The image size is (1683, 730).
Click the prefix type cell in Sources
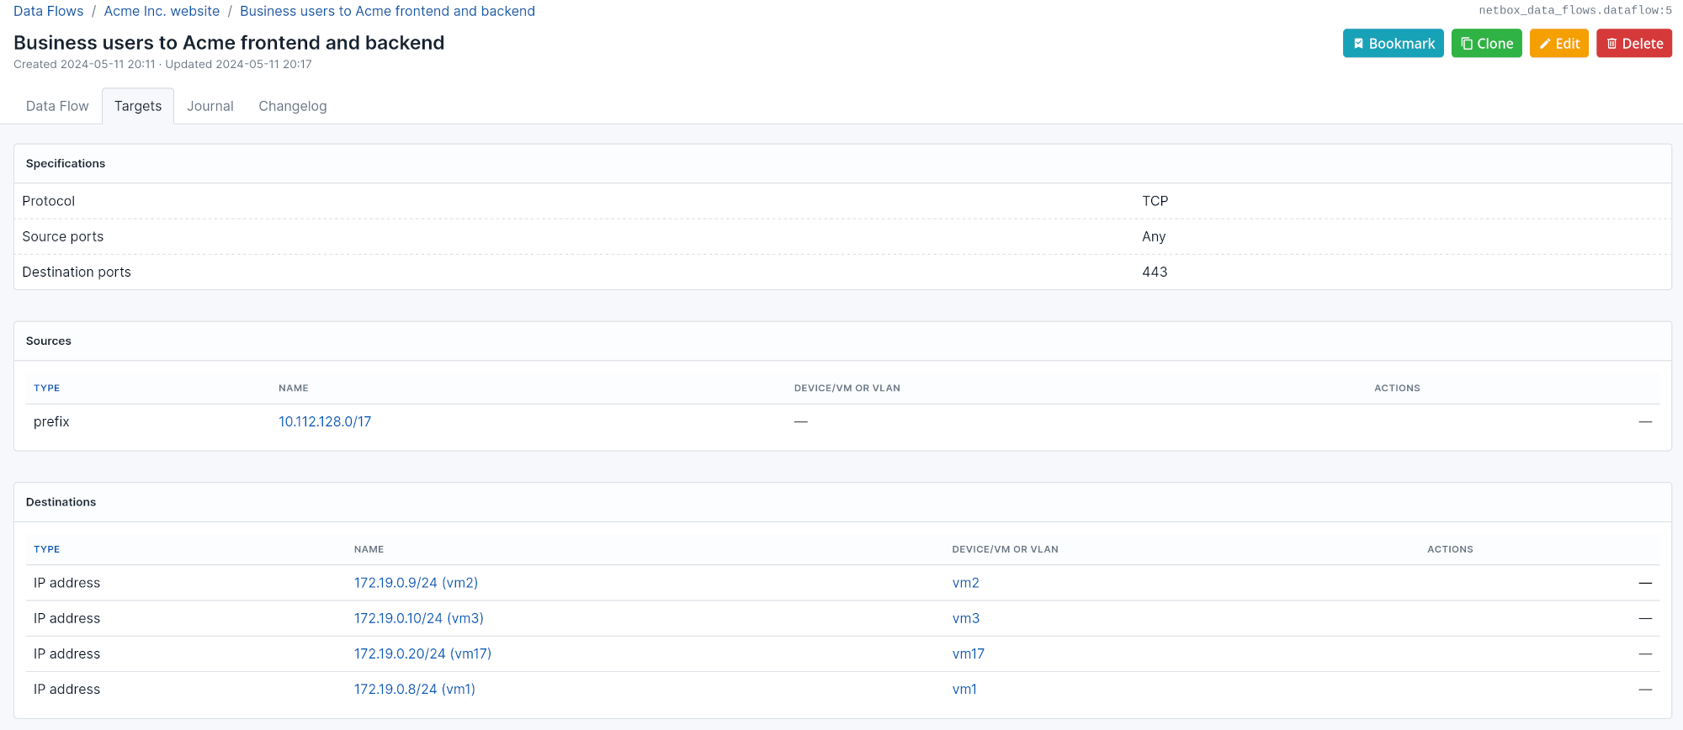51,421
